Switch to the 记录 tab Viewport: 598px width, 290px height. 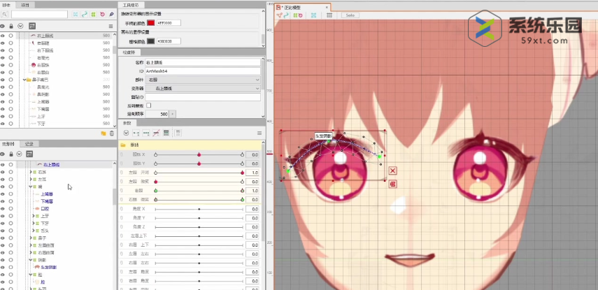[x=29, y=143]
